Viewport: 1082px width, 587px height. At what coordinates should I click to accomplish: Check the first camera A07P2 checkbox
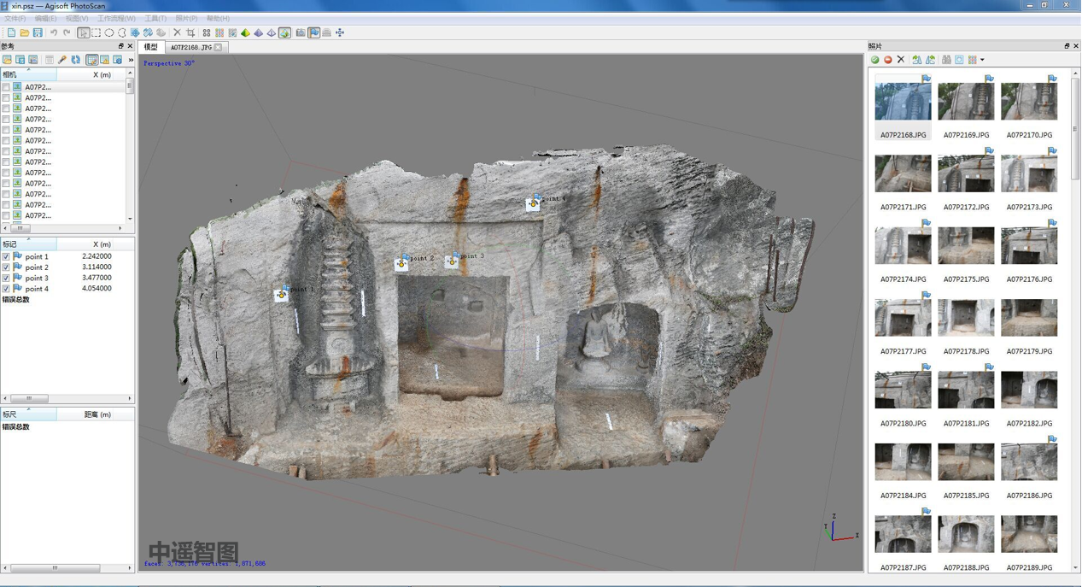(x=6, y=87)
